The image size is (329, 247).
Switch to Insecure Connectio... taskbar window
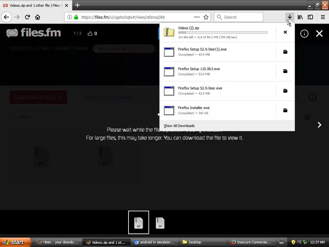coord(251,242)
